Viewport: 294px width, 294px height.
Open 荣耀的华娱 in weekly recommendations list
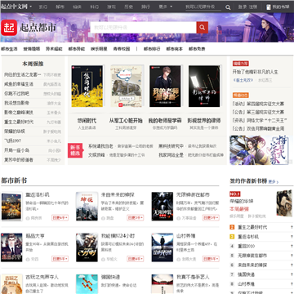click(x=15, y=131)
